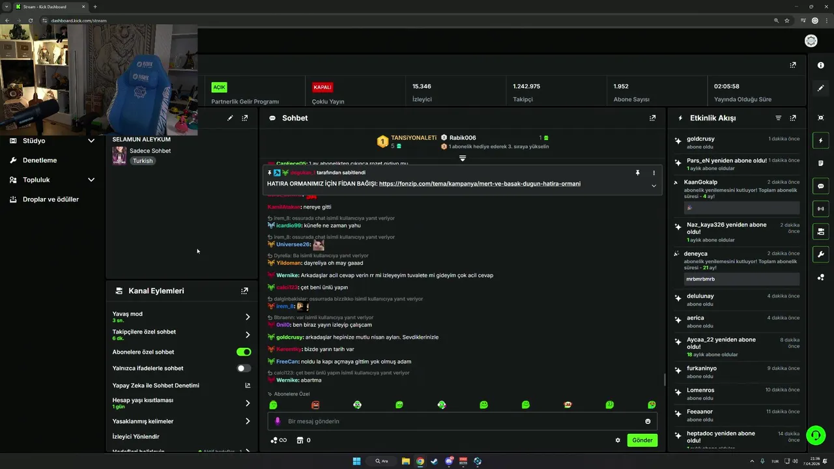Open File Explorer from the taskbar
The height and width of the screenshot is (469, 834).
(x=406, y=461)
